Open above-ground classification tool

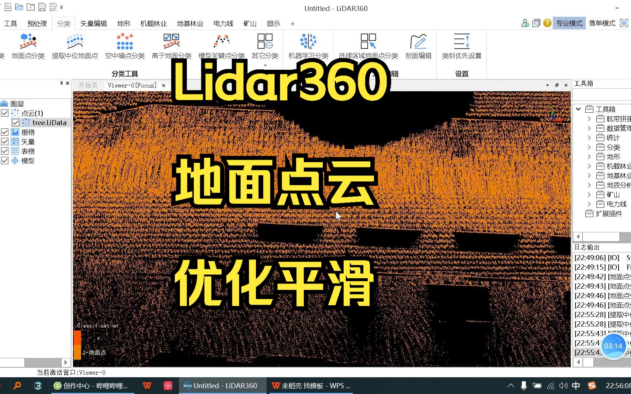click(172, 46)
